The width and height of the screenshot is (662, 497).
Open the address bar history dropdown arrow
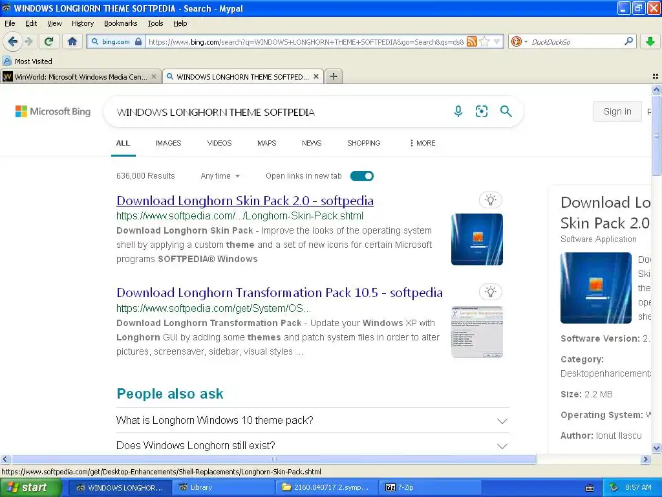pyautogui.click(x=497, y=41)
